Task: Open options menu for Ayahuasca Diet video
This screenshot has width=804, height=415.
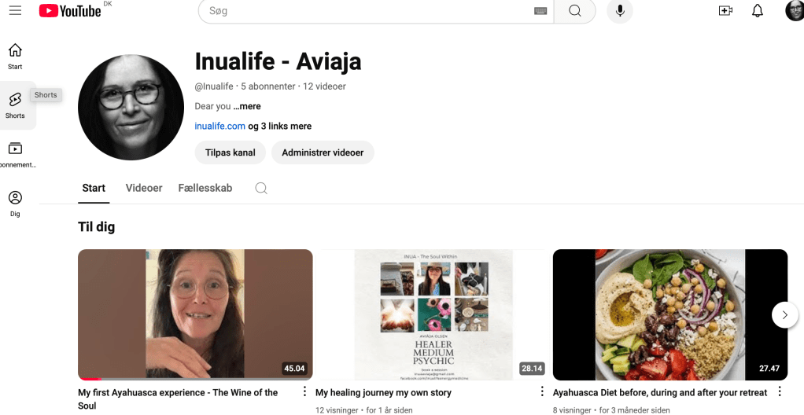Action: [780, 391]
